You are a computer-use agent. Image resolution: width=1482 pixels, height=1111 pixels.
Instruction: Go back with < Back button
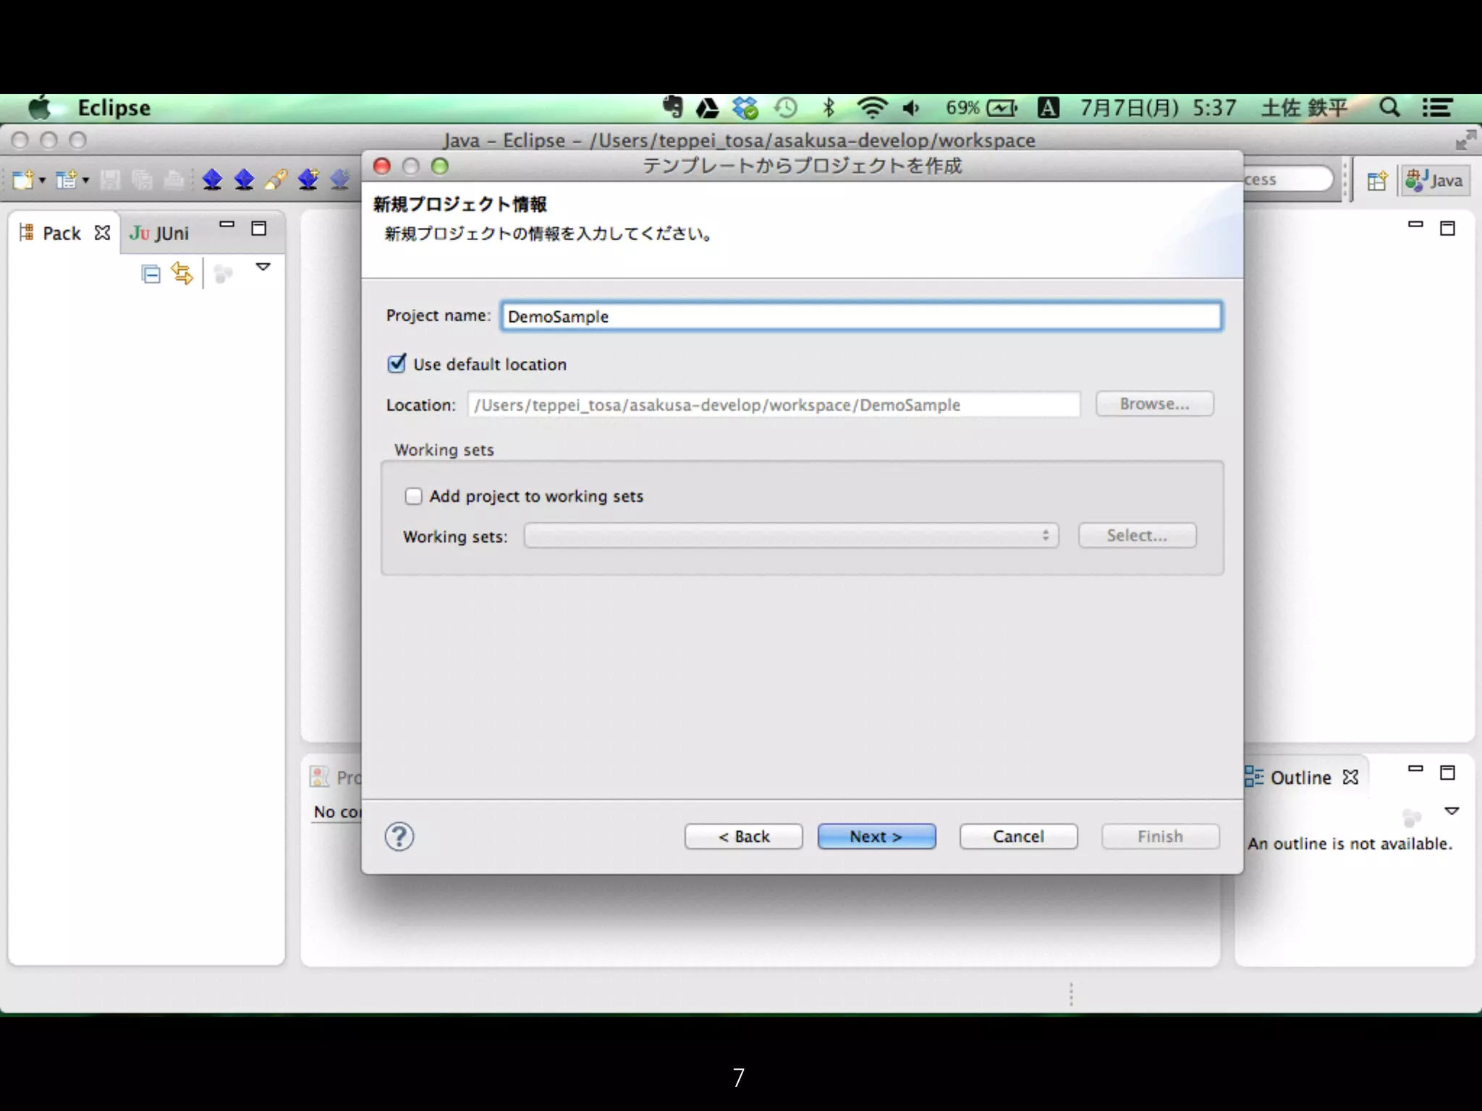click(x=743, y=837)
